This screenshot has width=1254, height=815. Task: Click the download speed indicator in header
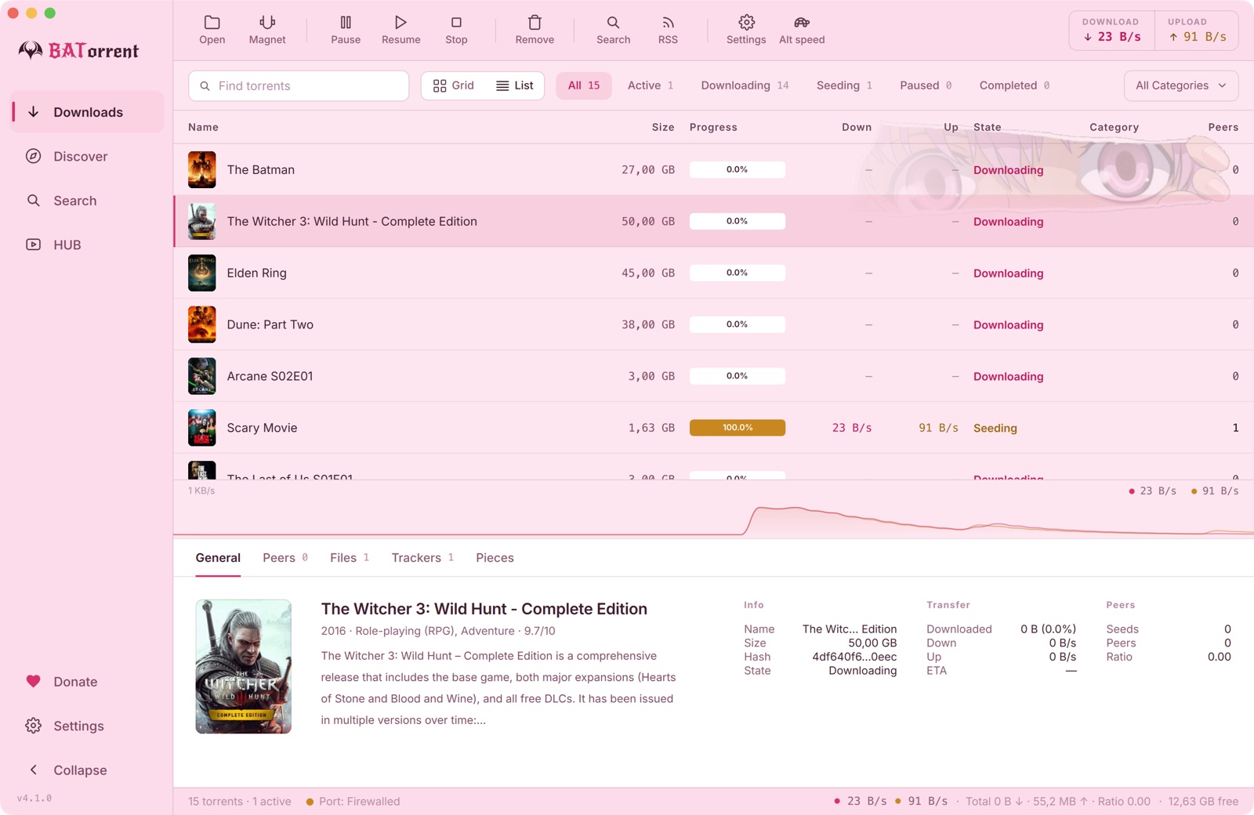1111,31
